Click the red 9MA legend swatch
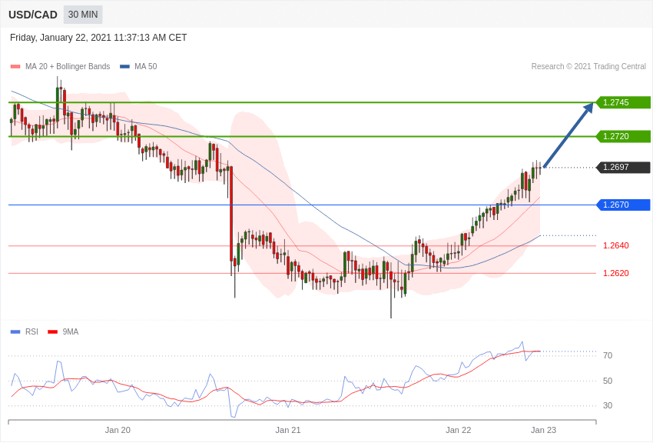The height and width of the screenshot is (443, 653). (53, 331)
